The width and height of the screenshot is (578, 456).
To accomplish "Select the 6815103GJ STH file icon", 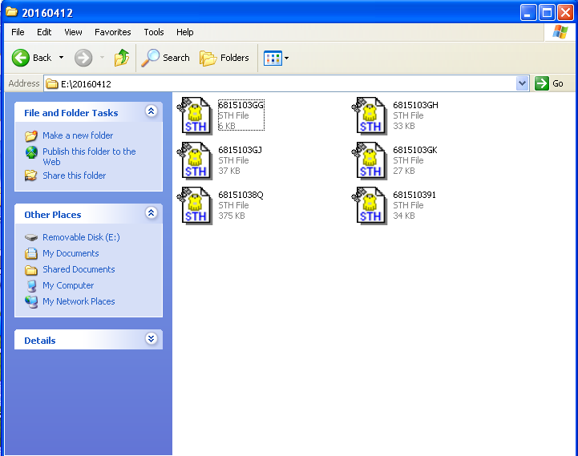I will [x=195, y=161].
